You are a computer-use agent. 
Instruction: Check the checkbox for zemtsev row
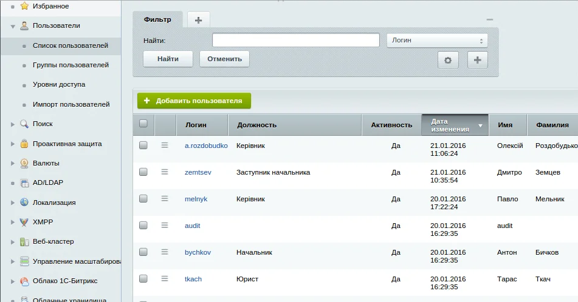[143, 172]
